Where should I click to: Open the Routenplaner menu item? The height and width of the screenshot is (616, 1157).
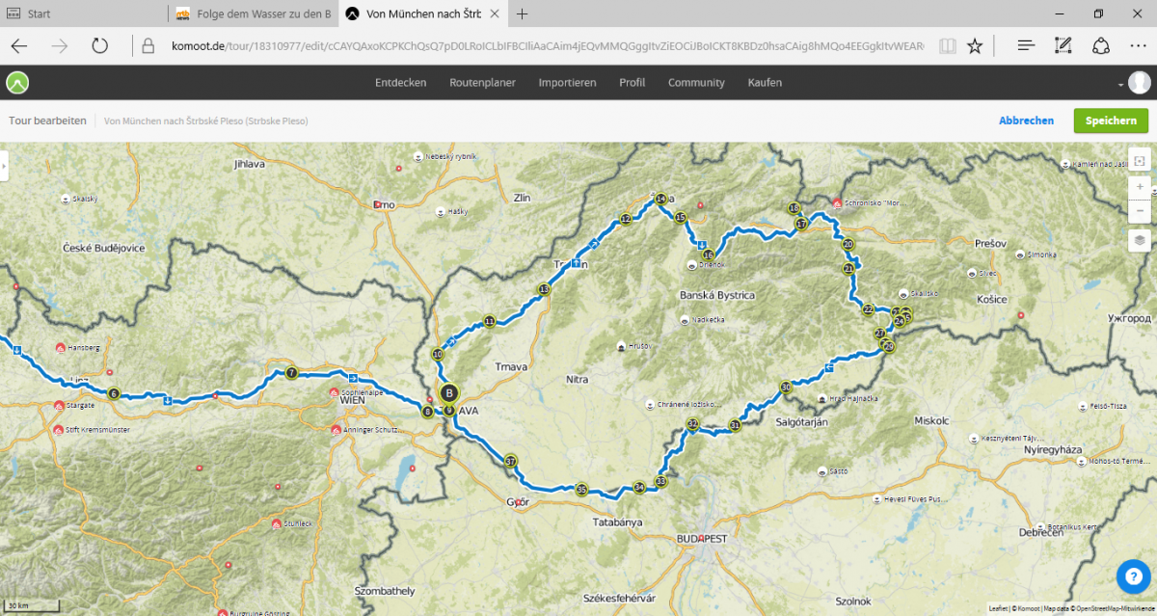[482, 83]
